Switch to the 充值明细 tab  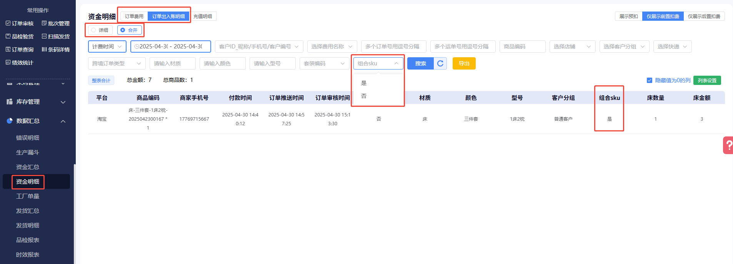(x=203, y=16)
